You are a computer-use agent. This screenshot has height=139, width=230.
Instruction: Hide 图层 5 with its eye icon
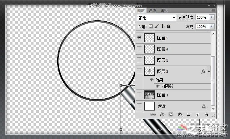pyautogui.click(x=139, y=38)
